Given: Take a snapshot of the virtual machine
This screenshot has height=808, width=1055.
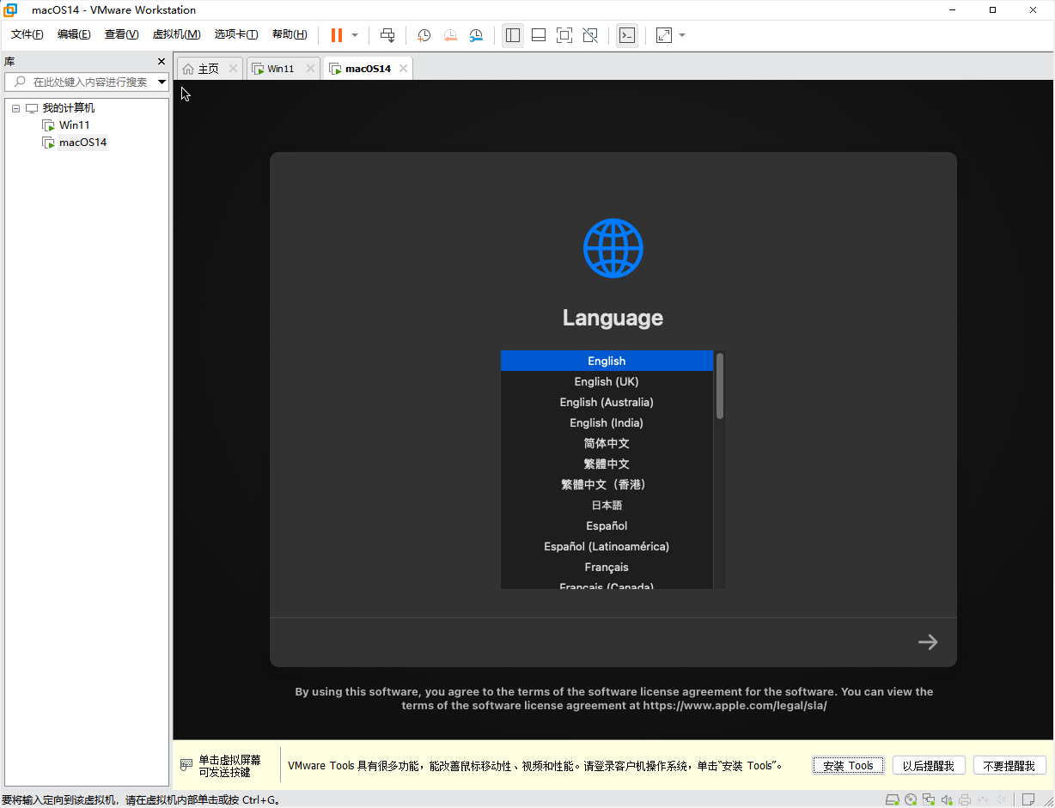Looking at the screenshot, I should 424,35.
